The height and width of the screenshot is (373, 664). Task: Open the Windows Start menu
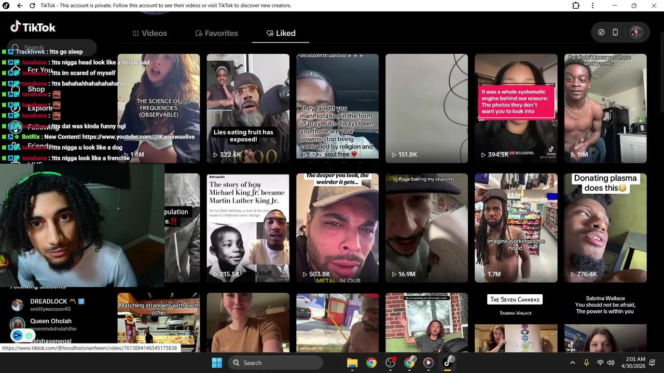coord(217,363)
